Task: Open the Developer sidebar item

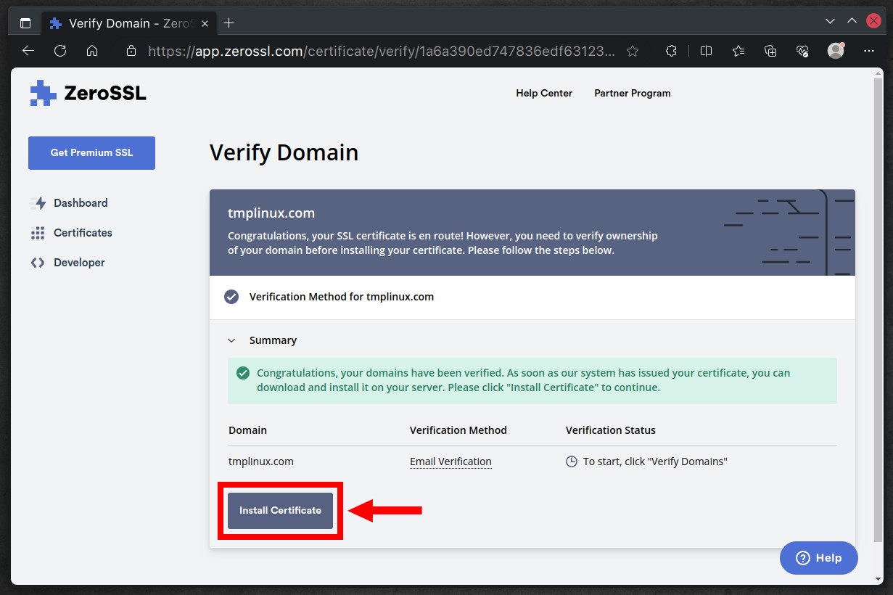Action: tap(79, 263)
